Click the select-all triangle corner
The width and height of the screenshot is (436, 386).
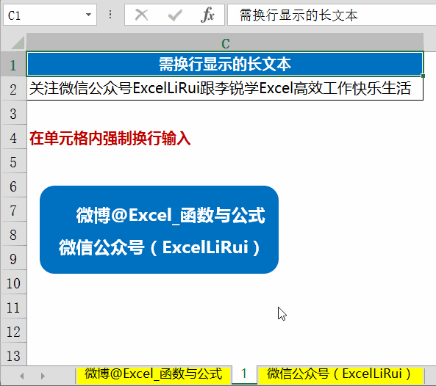click(x=17, y=43)
